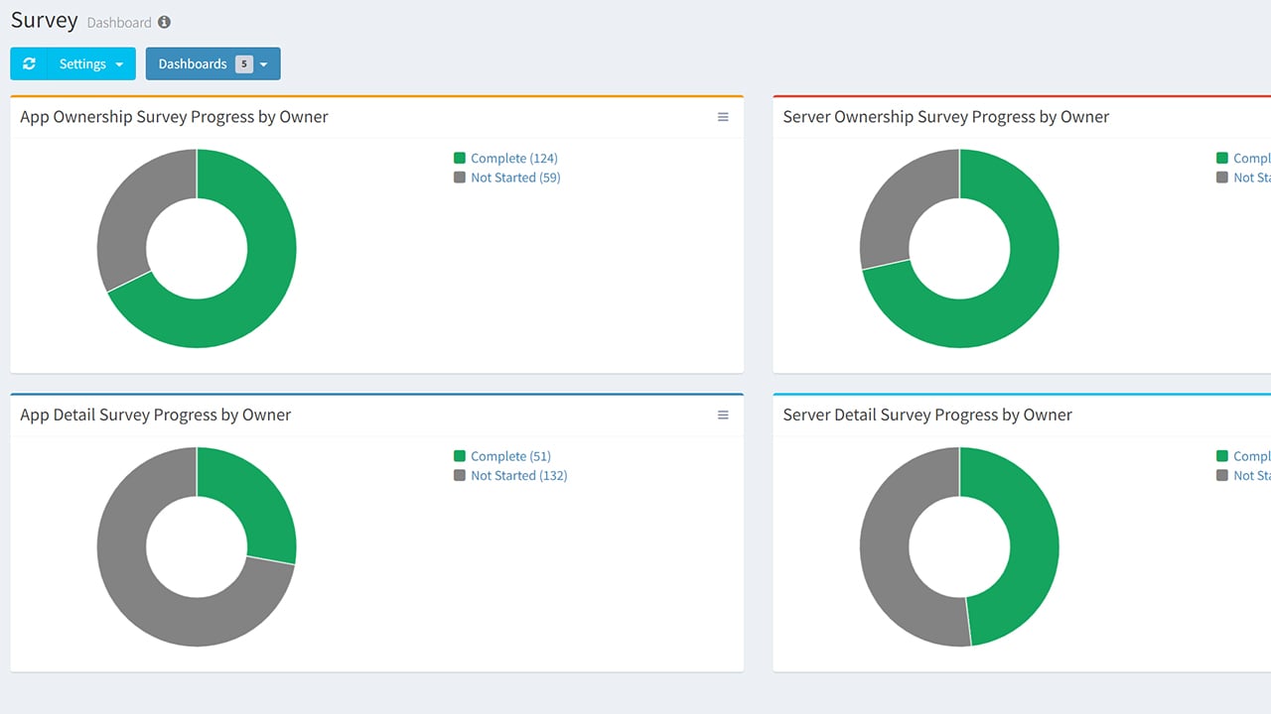Click the green Complete marker in Server Detail legend
This screenshot has height=714, width=1271.
click(x=1222, y=456)
